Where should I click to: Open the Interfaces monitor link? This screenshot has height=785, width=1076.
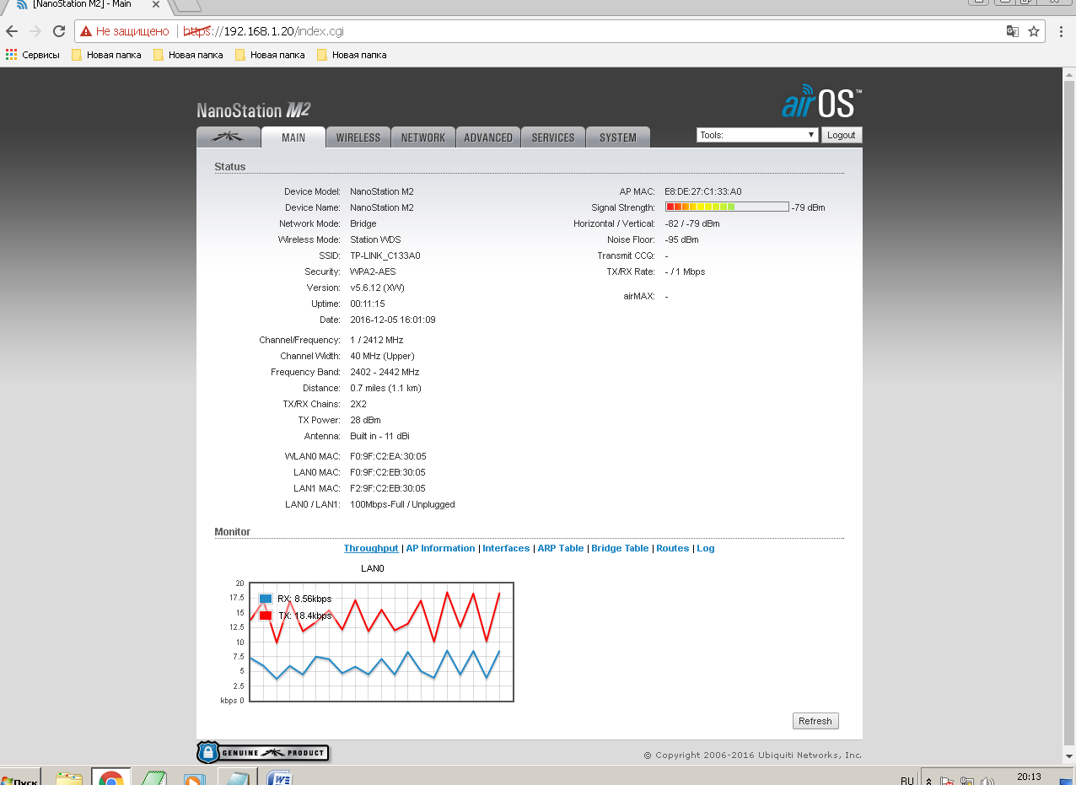coord(506,548)
